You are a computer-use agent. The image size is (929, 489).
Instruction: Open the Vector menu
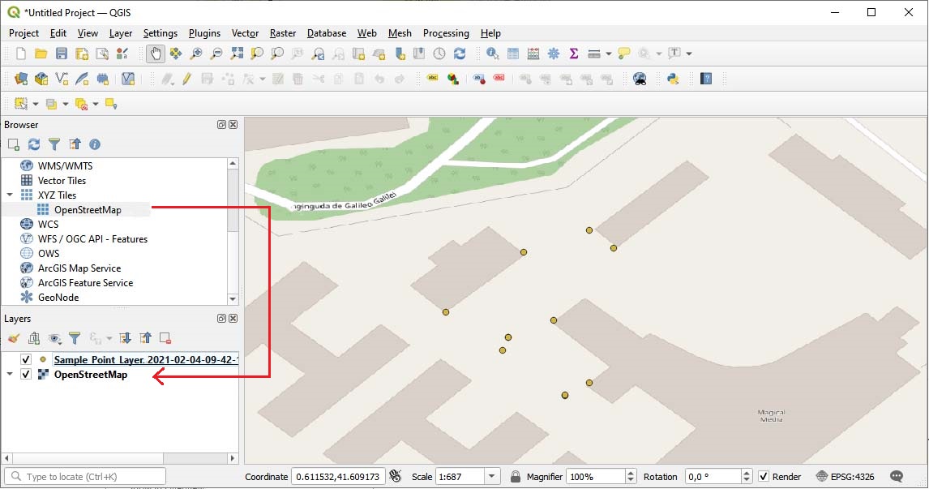pyautogui.click(x=245, y=33)
